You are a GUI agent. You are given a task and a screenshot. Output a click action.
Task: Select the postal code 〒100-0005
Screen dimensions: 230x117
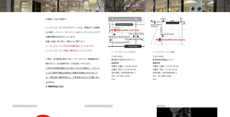[117, 56]
